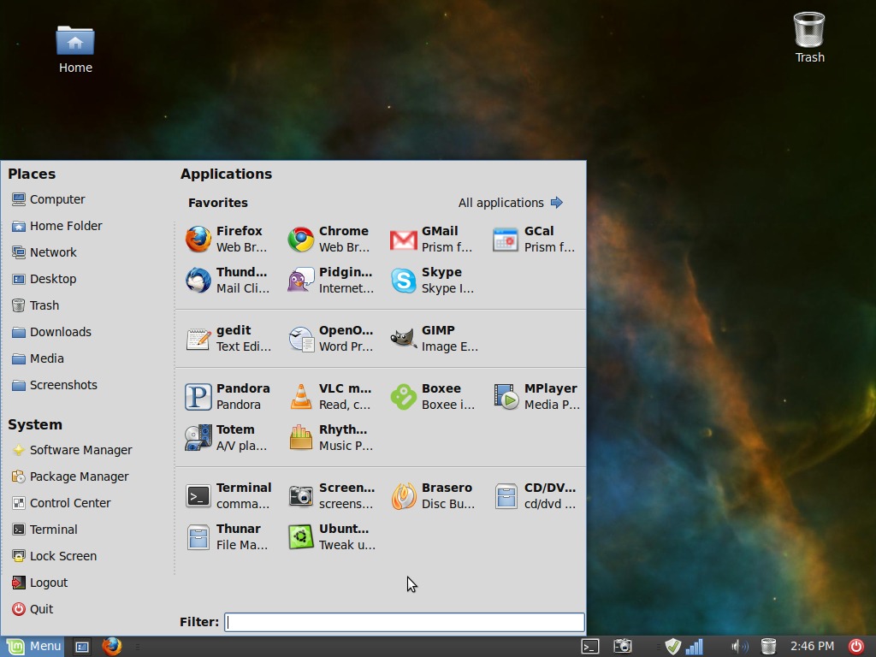
Task: Open GCal Prism favorite
Action: (535, 240)
